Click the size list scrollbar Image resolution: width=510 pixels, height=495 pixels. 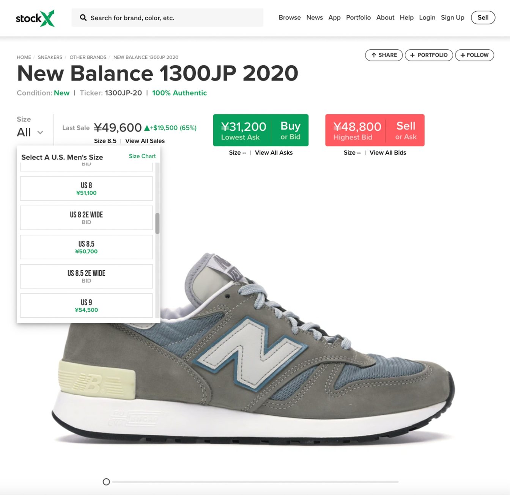click(157, 223)
